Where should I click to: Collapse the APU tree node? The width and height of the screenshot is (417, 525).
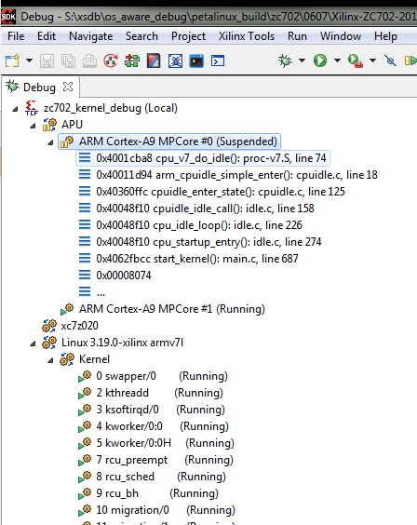pyautogui.click(x=33, y=126)
